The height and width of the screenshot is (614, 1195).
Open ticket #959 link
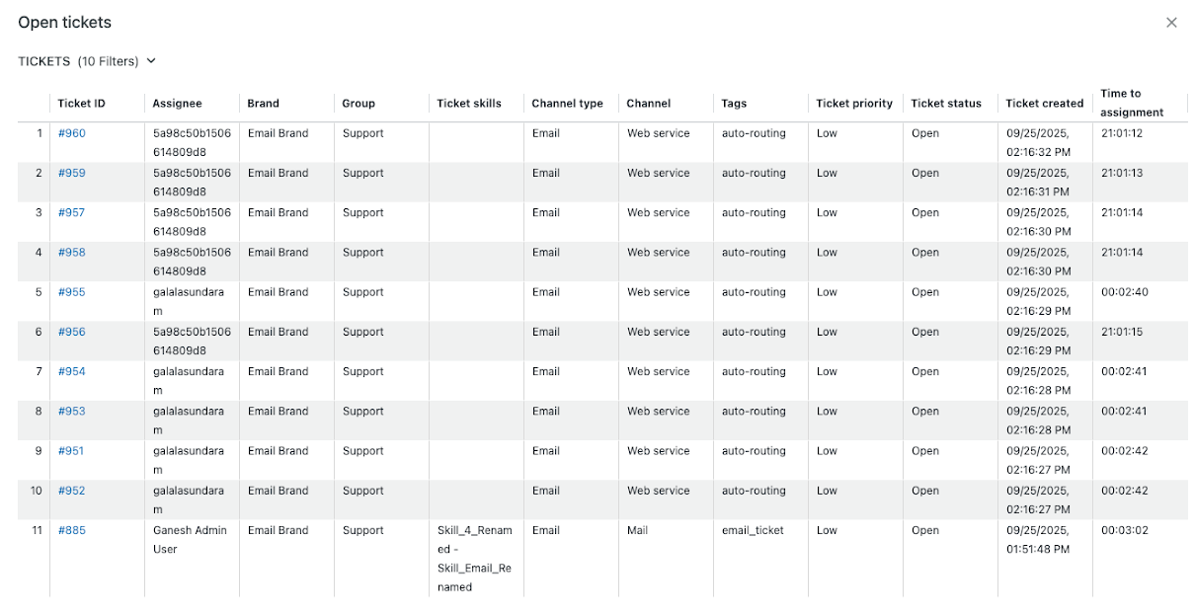point(72,173)
